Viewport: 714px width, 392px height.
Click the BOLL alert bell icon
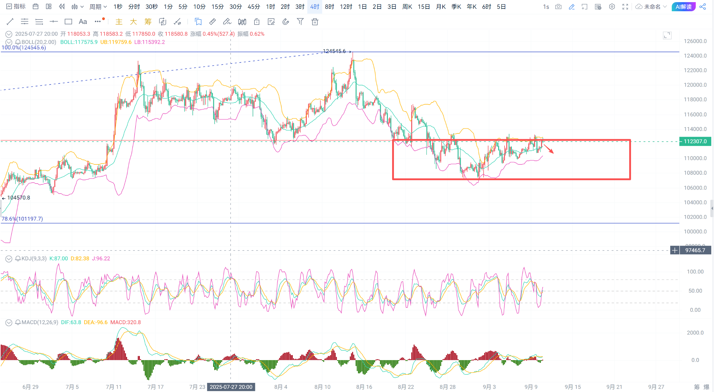(18, 42)
